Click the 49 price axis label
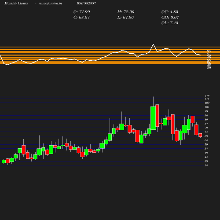Screen dimensions: 220x220 206,153
